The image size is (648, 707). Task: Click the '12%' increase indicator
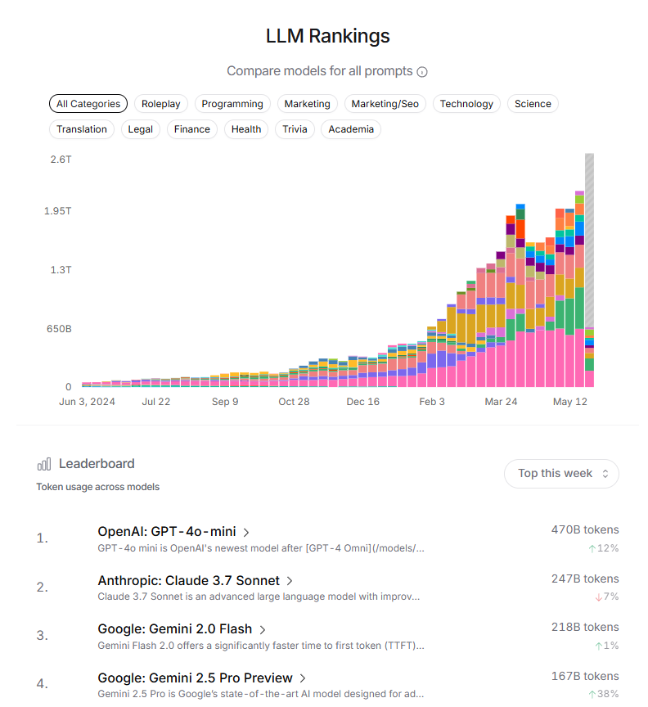pyautogui.click(x=603, y=548)
